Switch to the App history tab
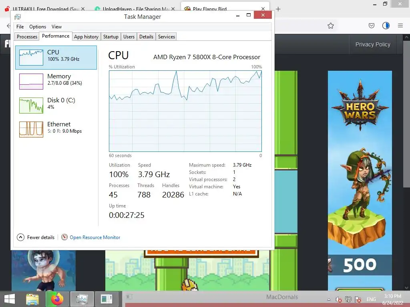Image resolution: width=410 pixels, height=307 pixels. point(86,36)
